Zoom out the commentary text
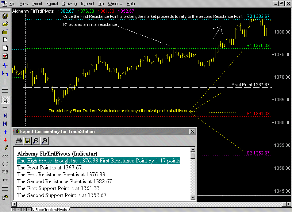292x212 pixels. click(36, 141)
